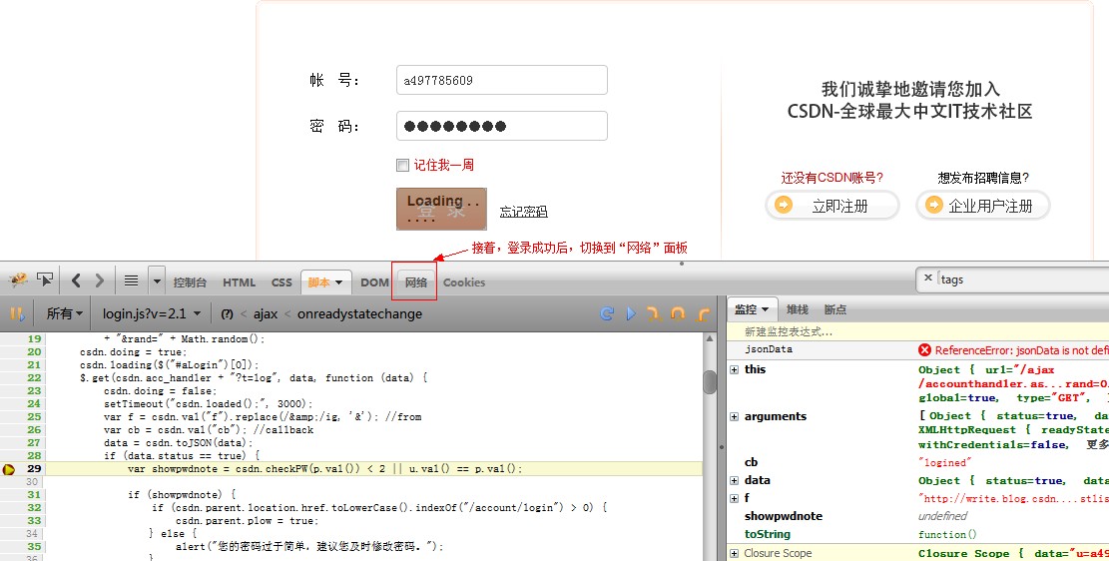The width and height of the screenshot is (1109, 561).
Task: Activate the element inspect pointer tool
Action: pos(45,280)
